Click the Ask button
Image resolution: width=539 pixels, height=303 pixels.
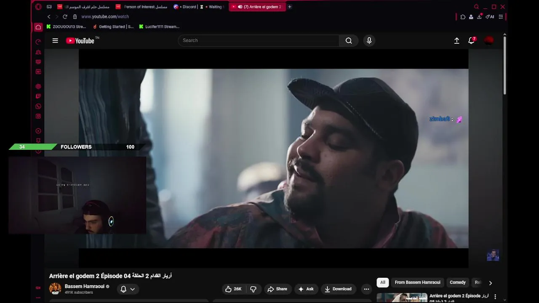(x=306, y=289)
